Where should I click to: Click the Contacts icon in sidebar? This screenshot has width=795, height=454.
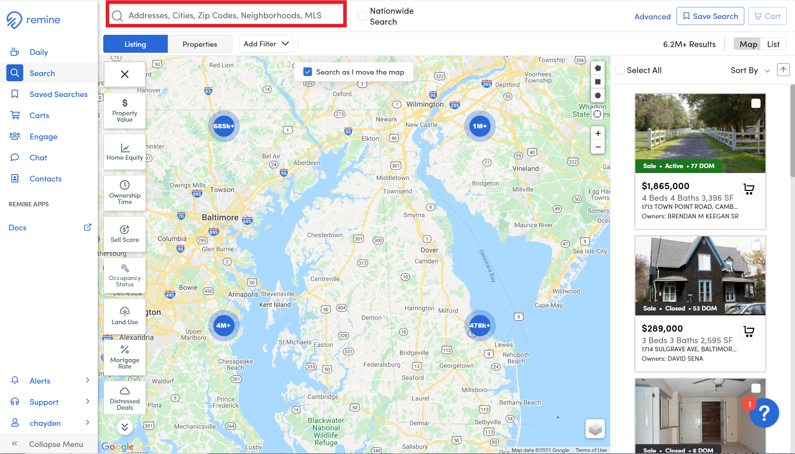pos(15,178)
